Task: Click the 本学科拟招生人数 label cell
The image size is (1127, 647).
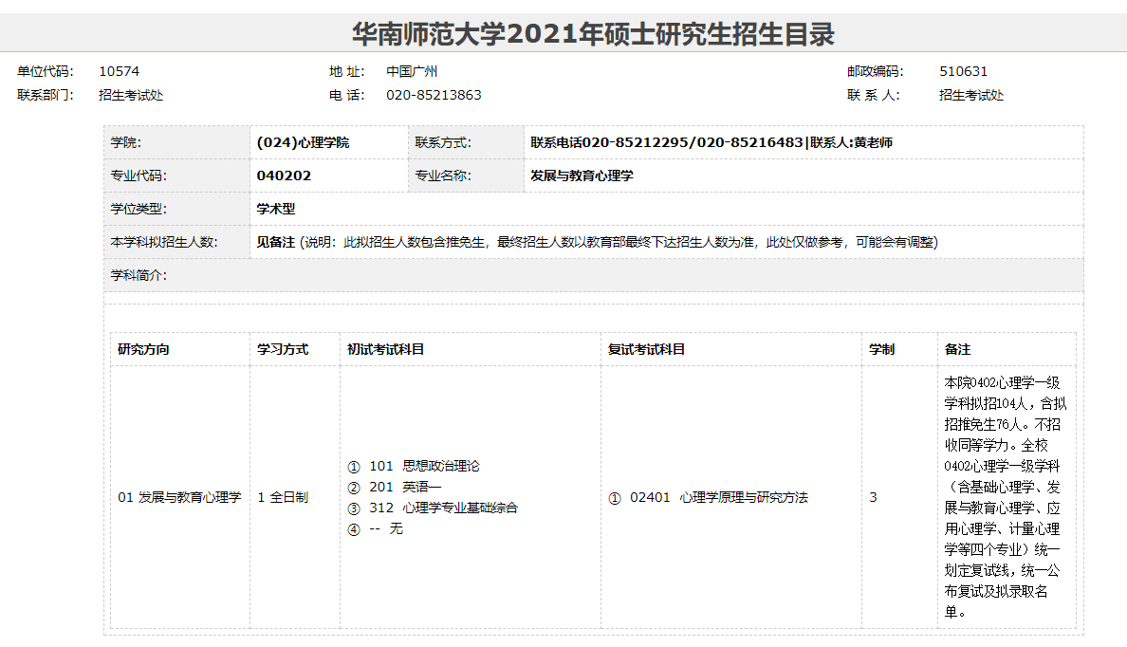Action: coord(176,242)
